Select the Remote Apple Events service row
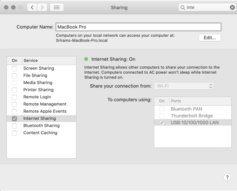The image size is (237, 191). pos(41,111)
